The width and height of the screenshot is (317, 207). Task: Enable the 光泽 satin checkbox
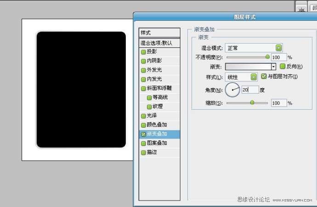(143, 116)
